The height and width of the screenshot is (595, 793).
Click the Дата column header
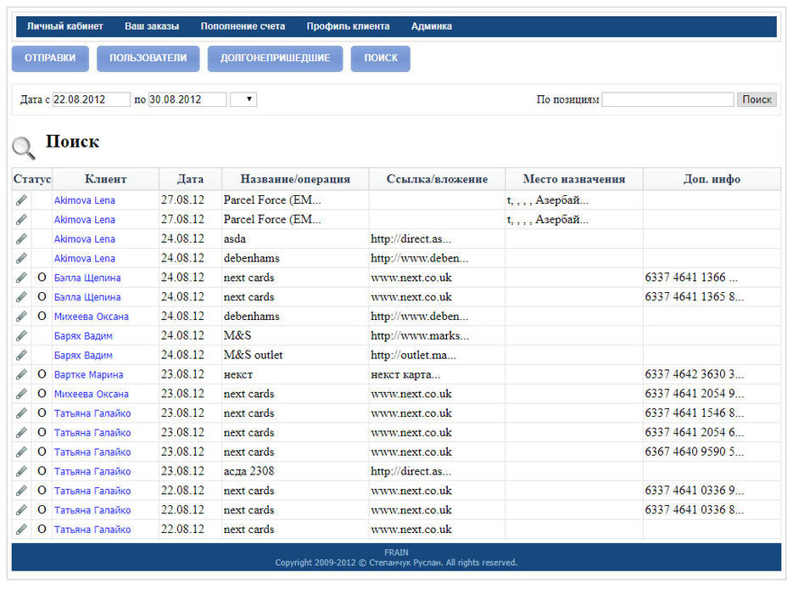point(190,179)
